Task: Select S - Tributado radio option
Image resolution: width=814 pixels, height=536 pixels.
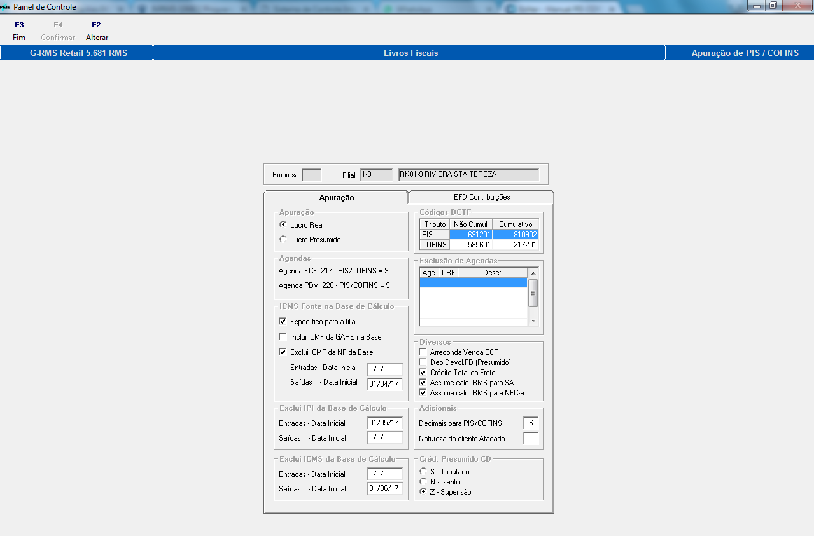Action: coord(444,472)
